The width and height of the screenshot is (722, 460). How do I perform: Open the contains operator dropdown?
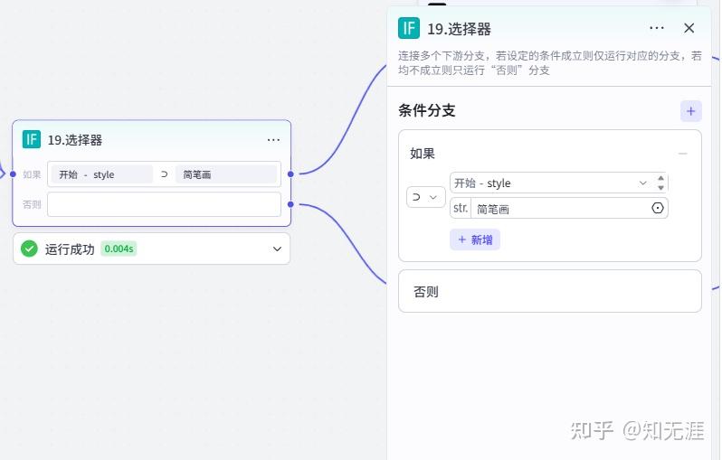pos(425,197)
